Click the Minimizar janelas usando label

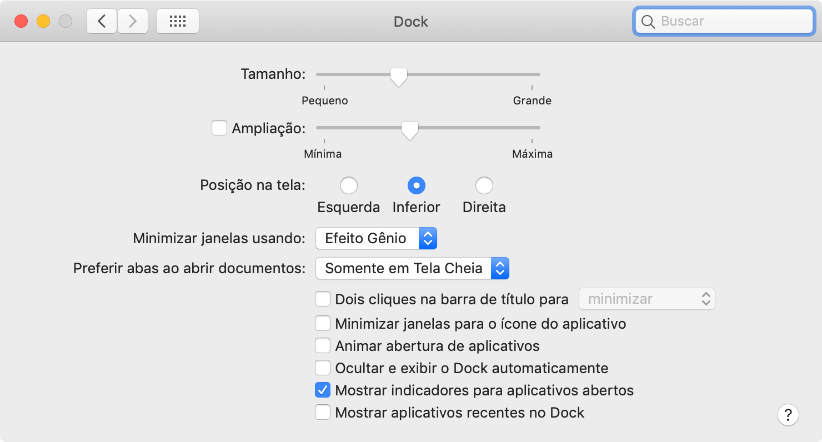pos(219,239)
